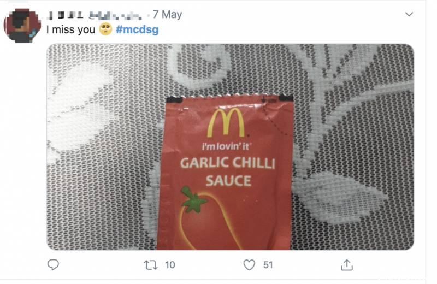Click the like count of 51
437x284 pixels.
(x=268, y=265)
